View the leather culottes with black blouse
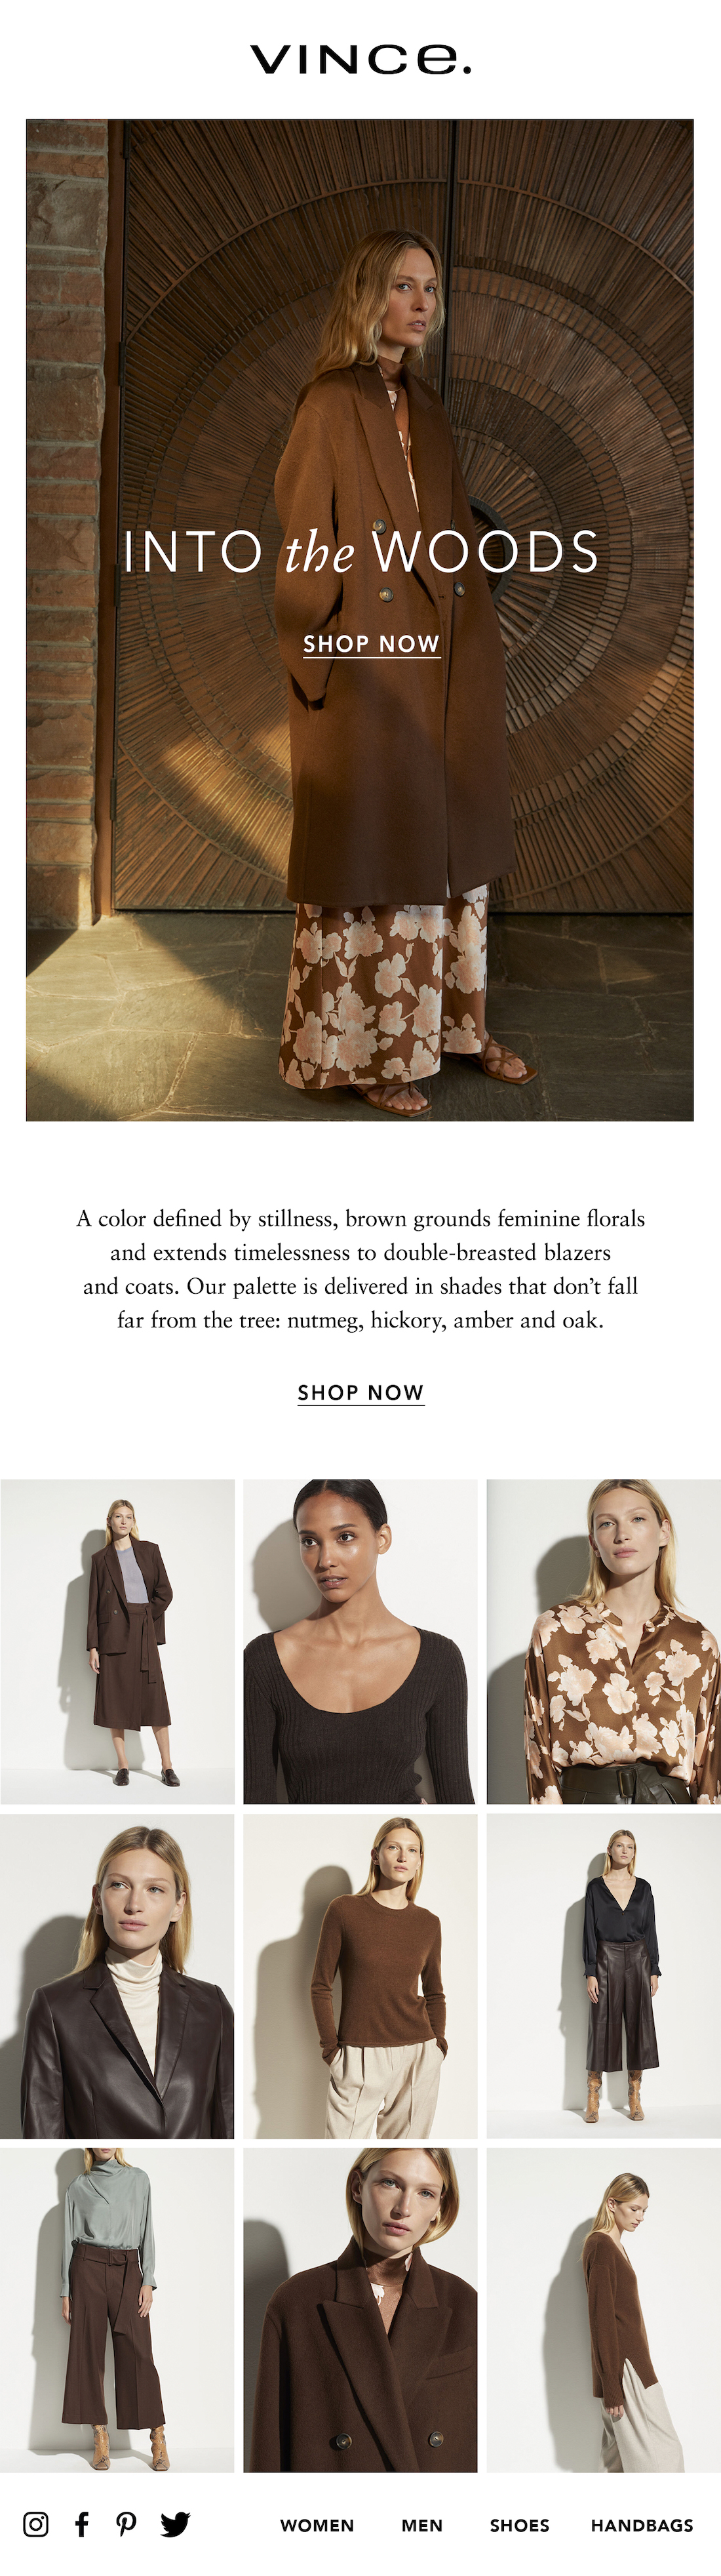The image size is (721, 2576). 603,1976
